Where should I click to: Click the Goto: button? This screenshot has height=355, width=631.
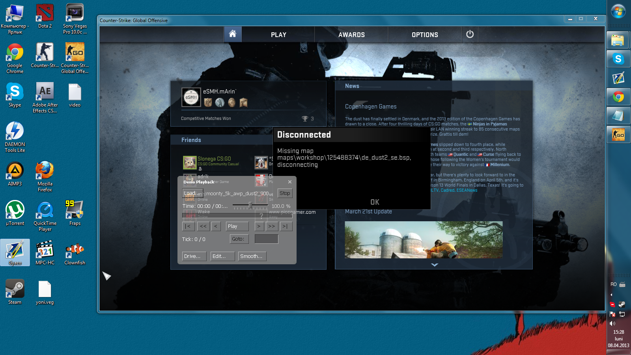click(239, 239)
